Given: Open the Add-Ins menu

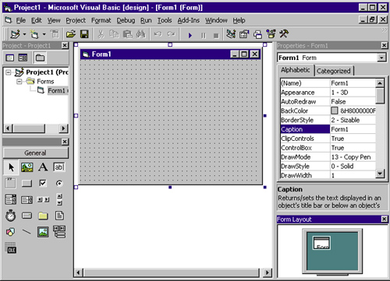Looking at the screenshot, I should click(x=189, y=20).
